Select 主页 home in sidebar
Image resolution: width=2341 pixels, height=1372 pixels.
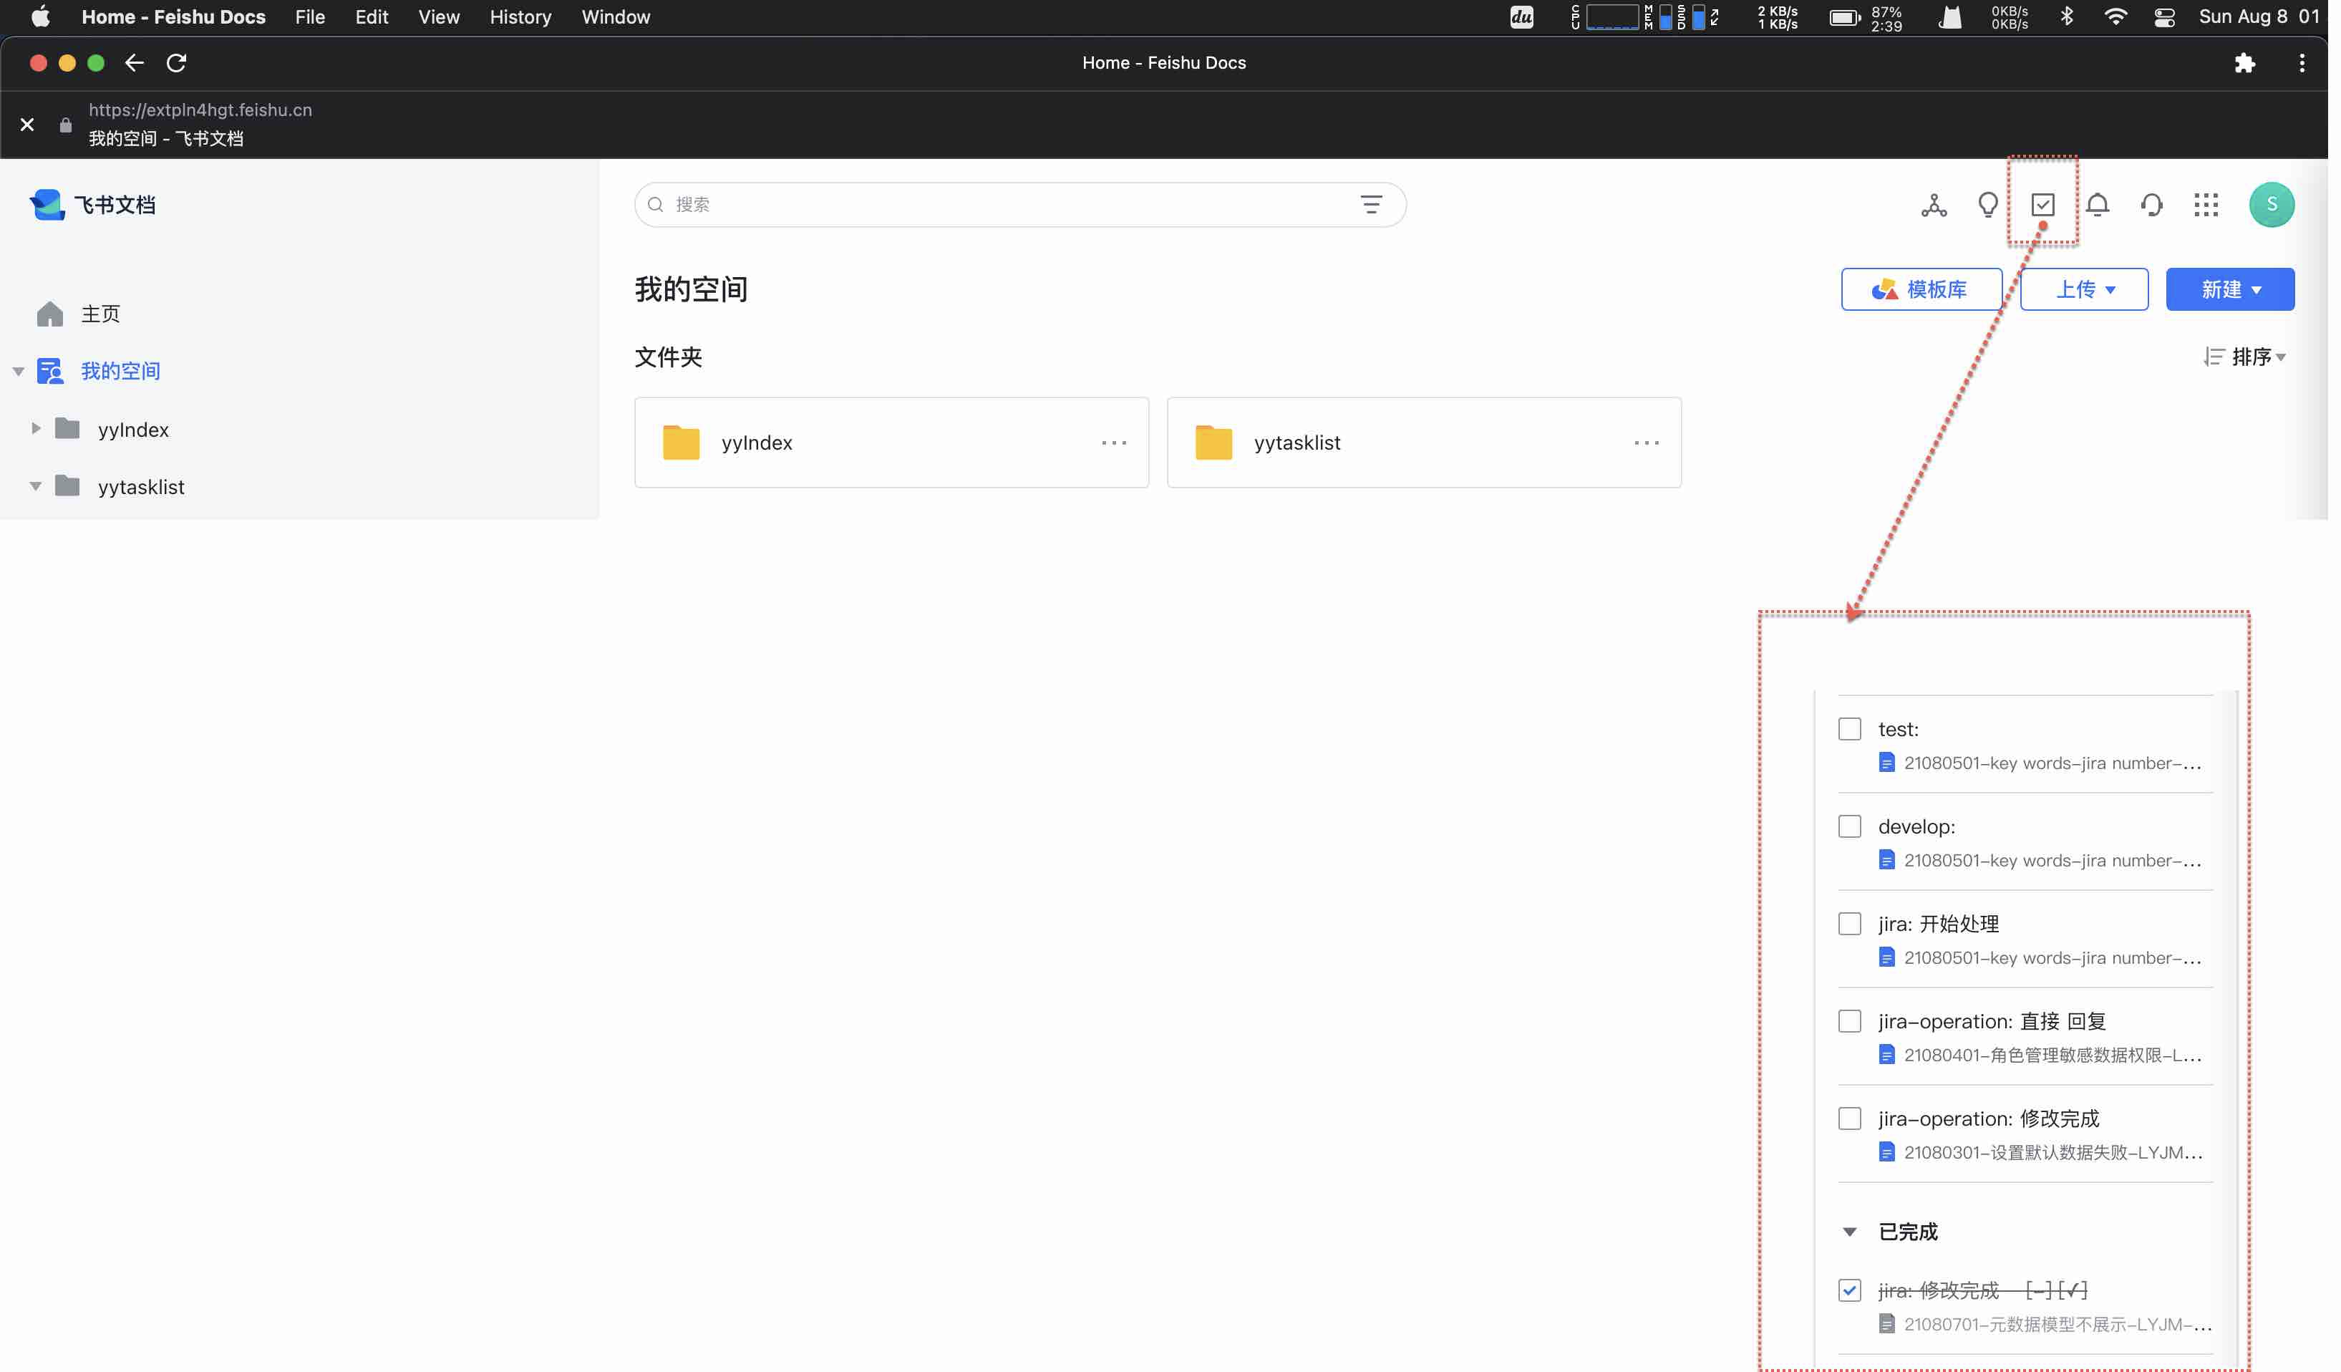pos(100,314)
